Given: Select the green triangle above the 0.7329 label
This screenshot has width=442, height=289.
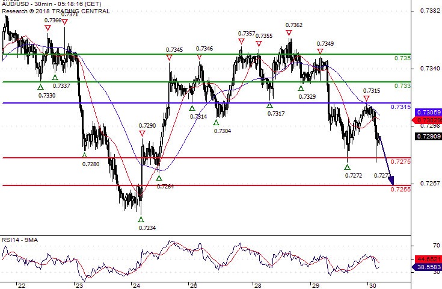Looking at the screenshot, I should 301,88.
